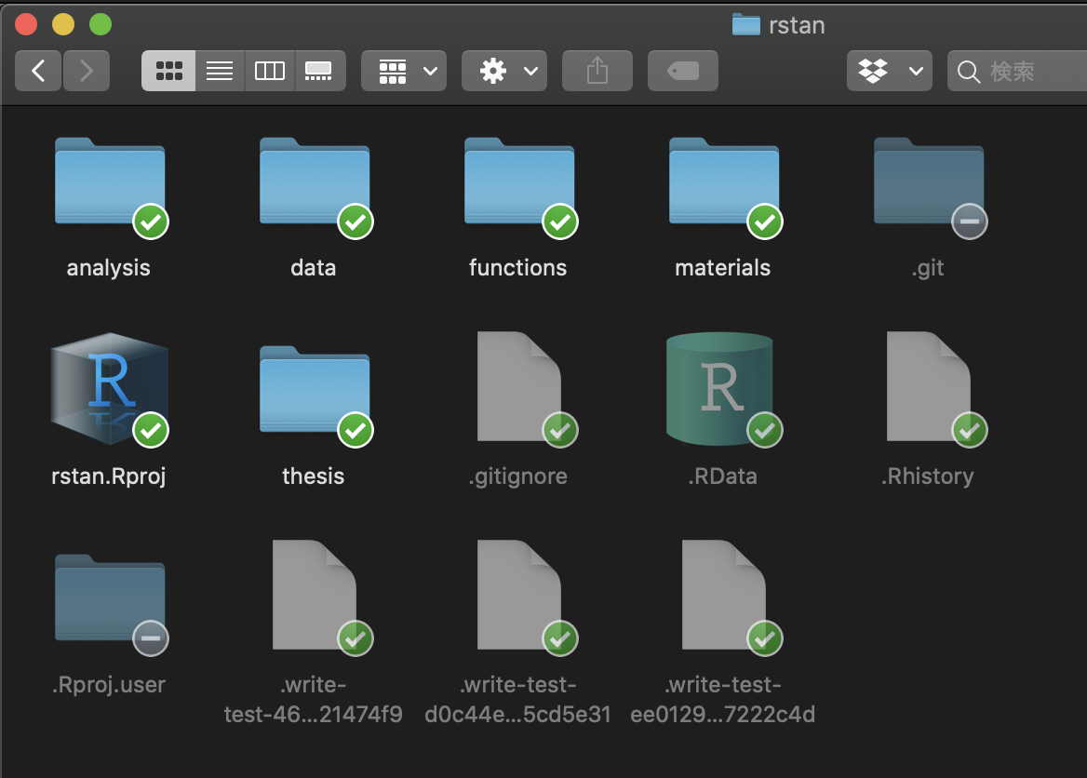
Task: Click the Back navigation arrow
Action: 38,70
